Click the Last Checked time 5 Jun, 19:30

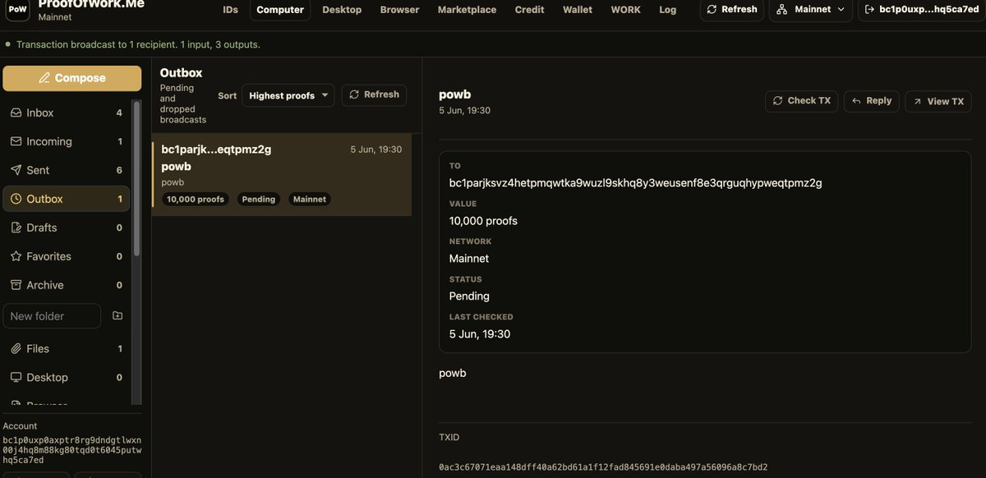click(480, 333)
